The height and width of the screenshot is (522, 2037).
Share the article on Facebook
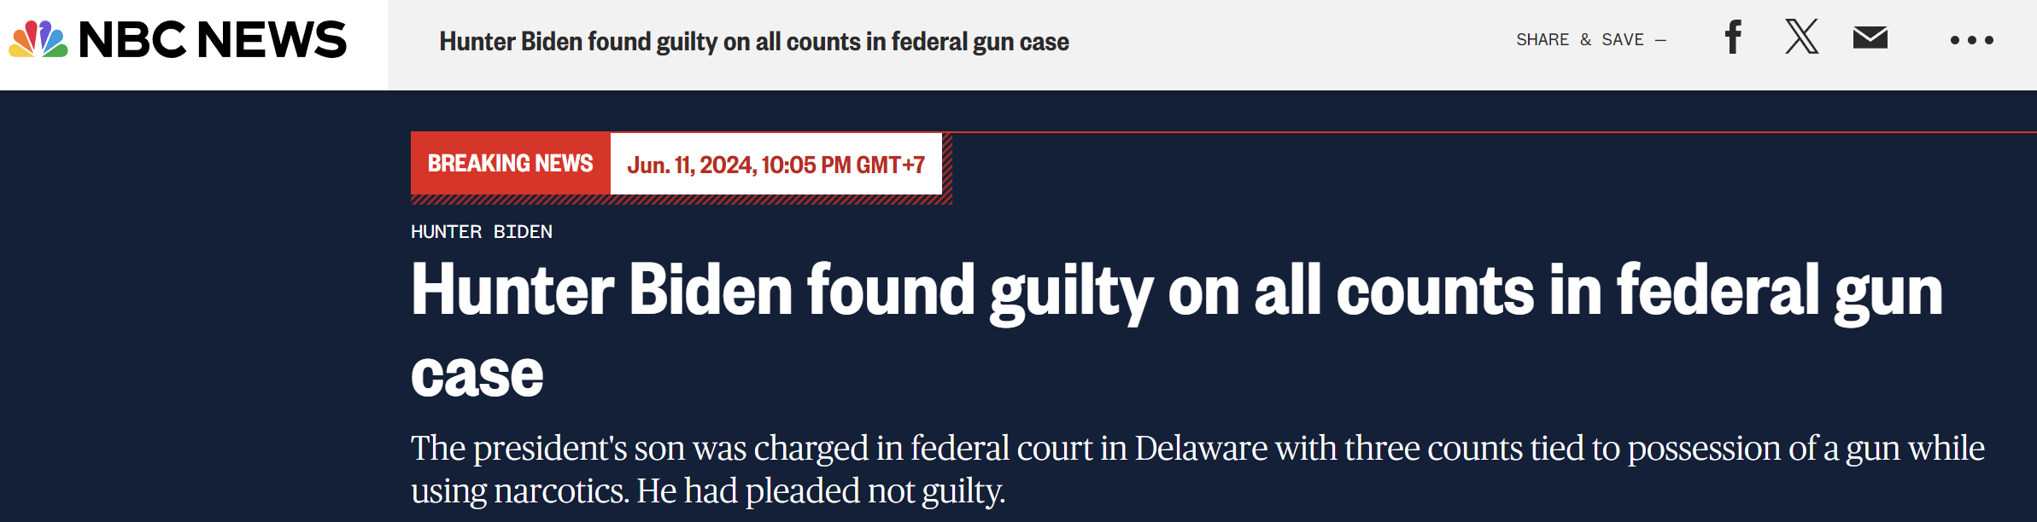pyautogui.click(x=1733, y=38)
